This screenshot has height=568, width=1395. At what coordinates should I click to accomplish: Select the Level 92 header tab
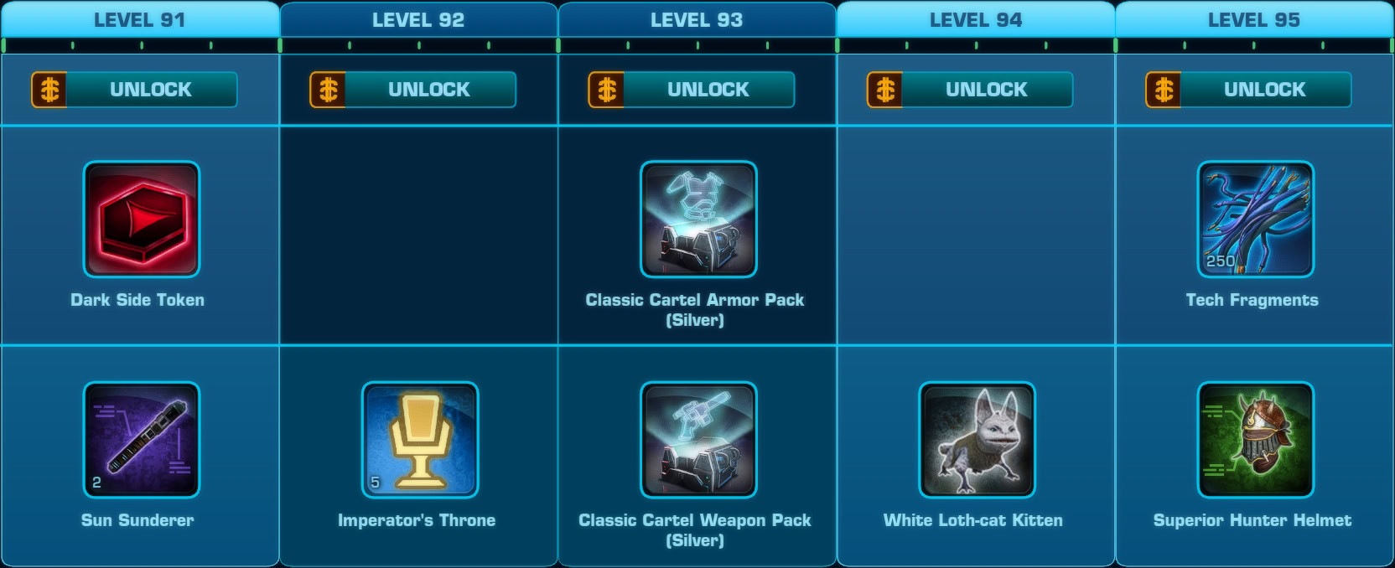(x=418, y=19)
